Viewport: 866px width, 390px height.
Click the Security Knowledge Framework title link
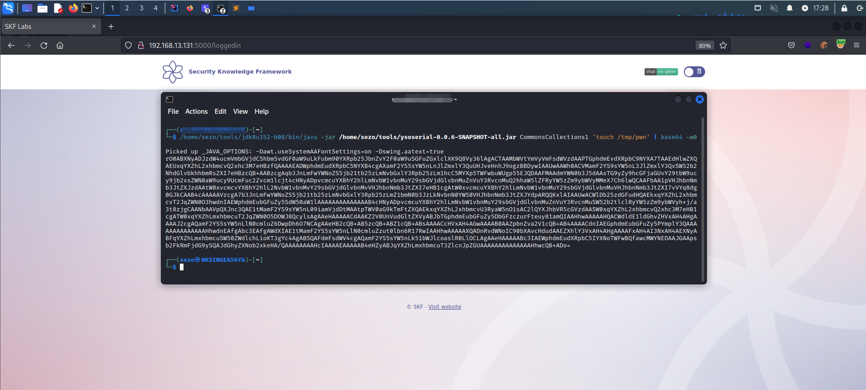[x=240, y=72]
